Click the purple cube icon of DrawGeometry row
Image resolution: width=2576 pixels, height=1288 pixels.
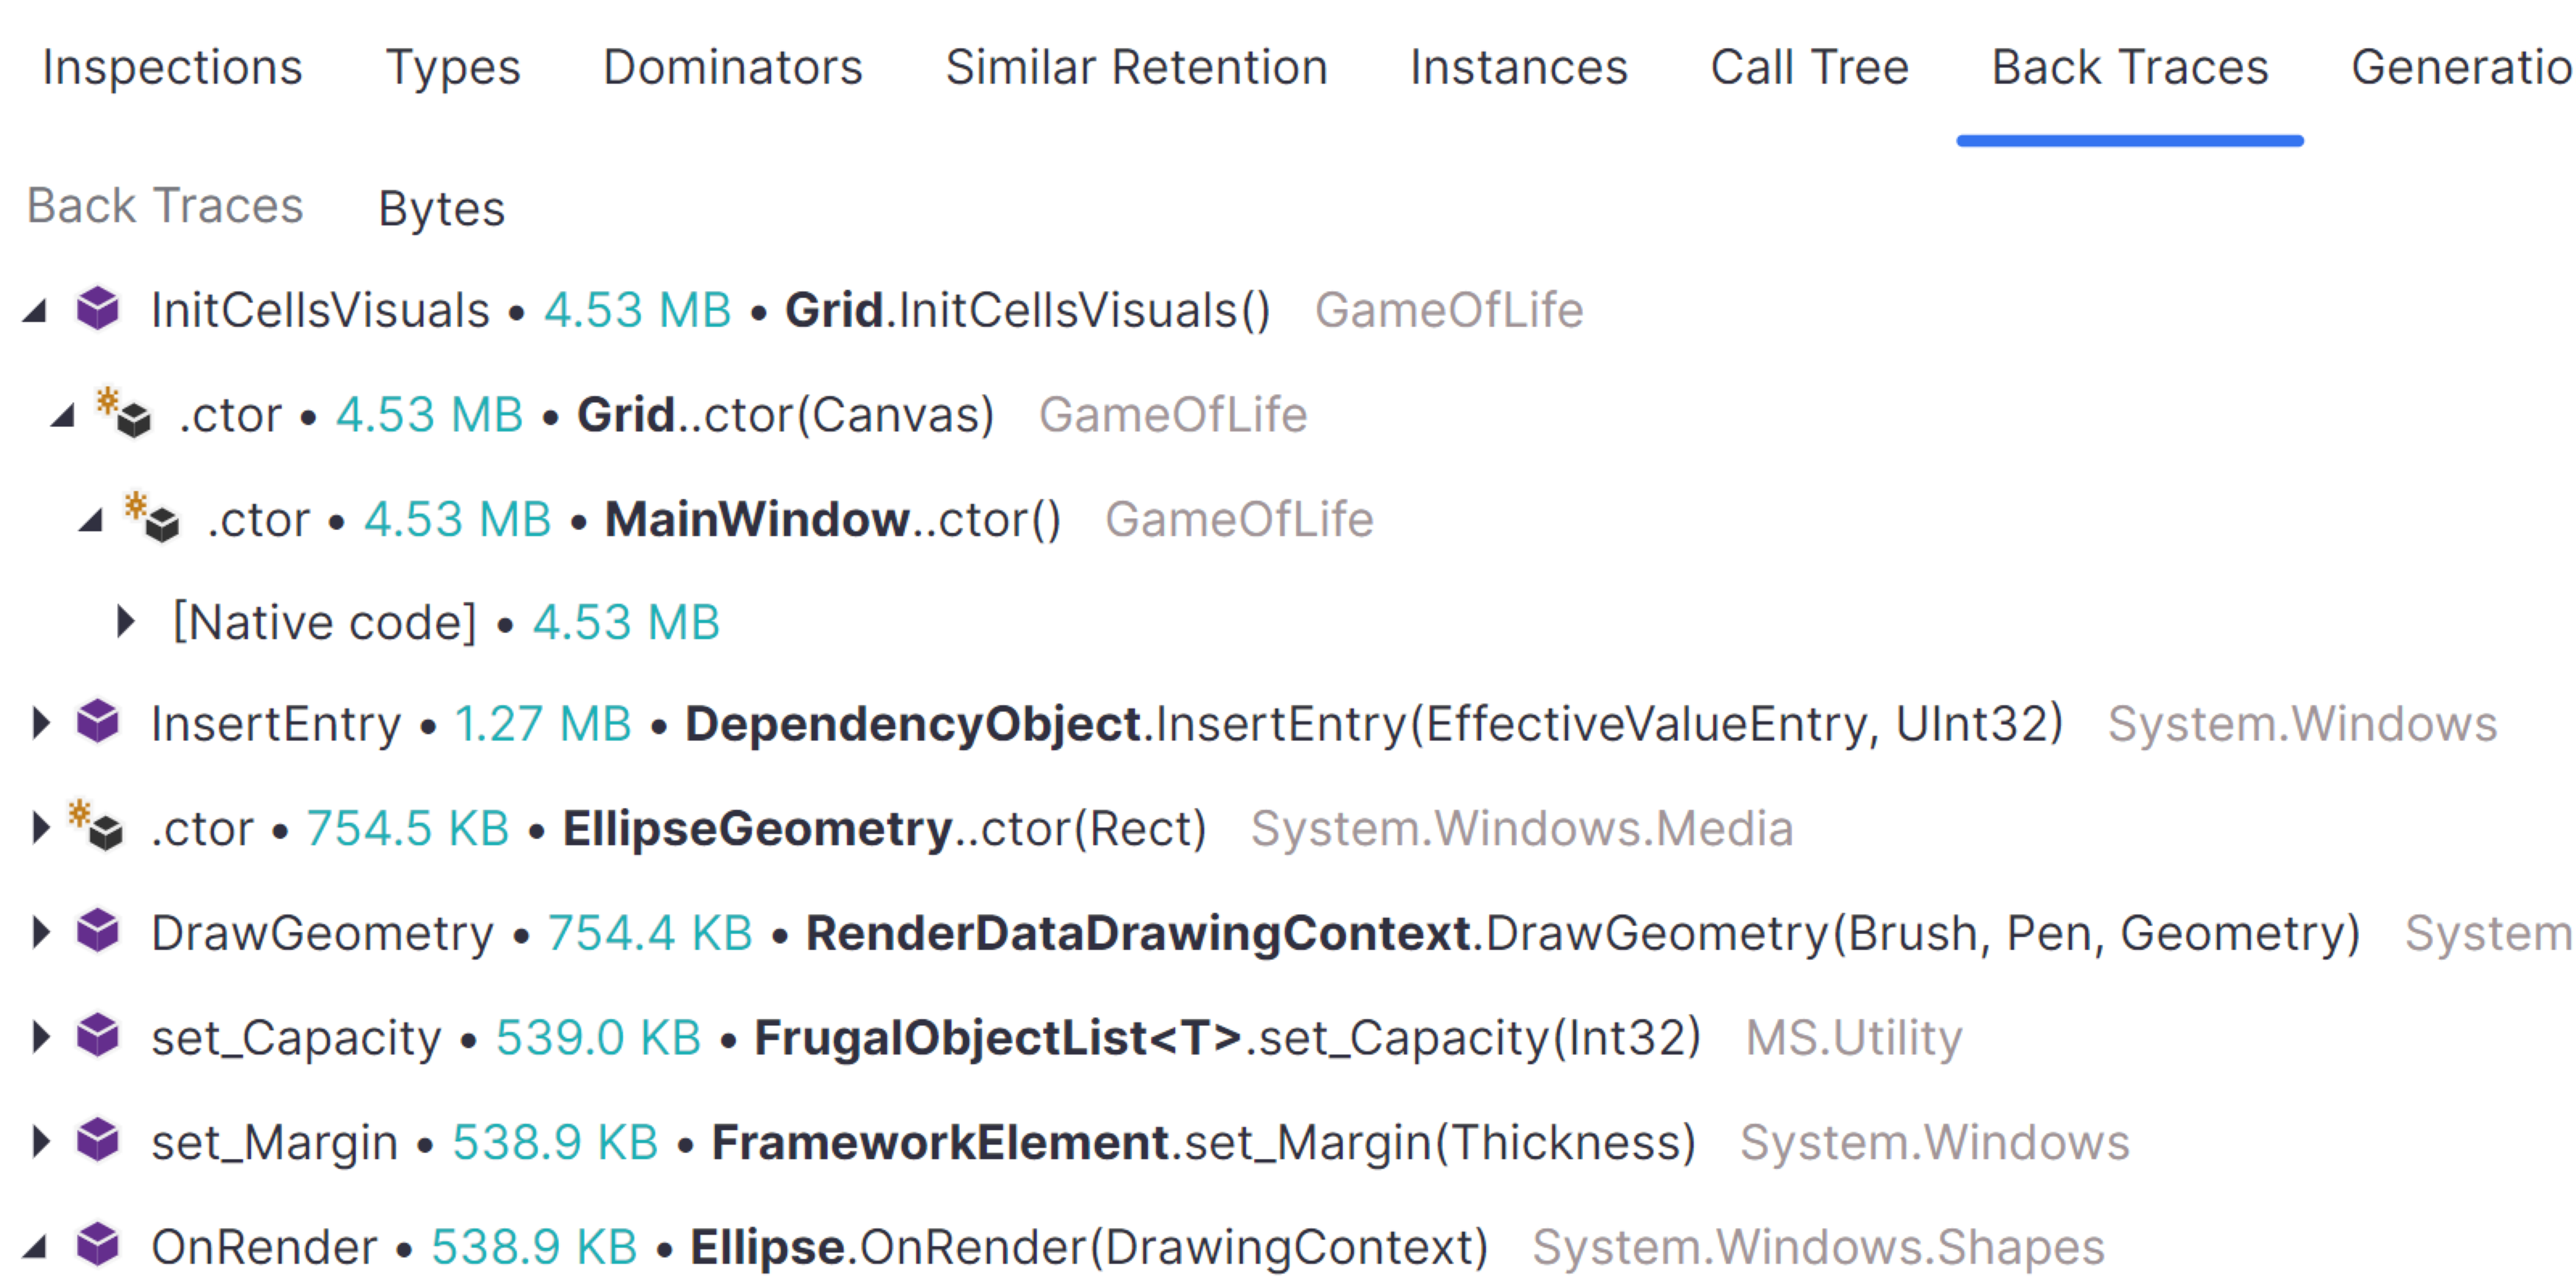(x=98, y=932)
